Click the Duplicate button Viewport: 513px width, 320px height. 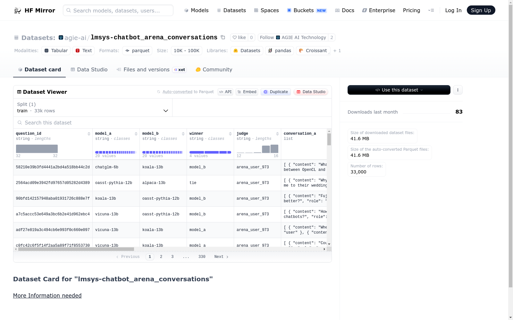276,92
